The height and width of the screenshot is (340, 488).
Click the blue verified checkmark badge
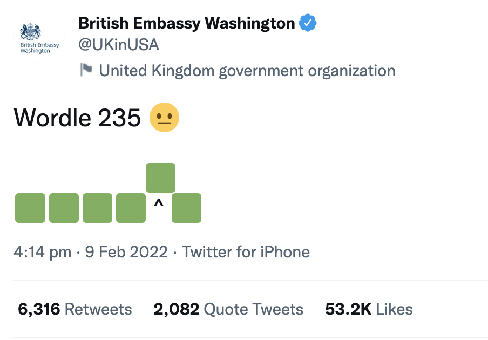tap(308, 23)
